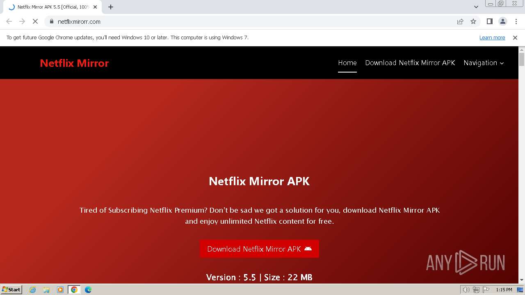The height and width of the screenshot is (295, 525).
Task: Focus the address bar URL
Action: click(79, 22)
